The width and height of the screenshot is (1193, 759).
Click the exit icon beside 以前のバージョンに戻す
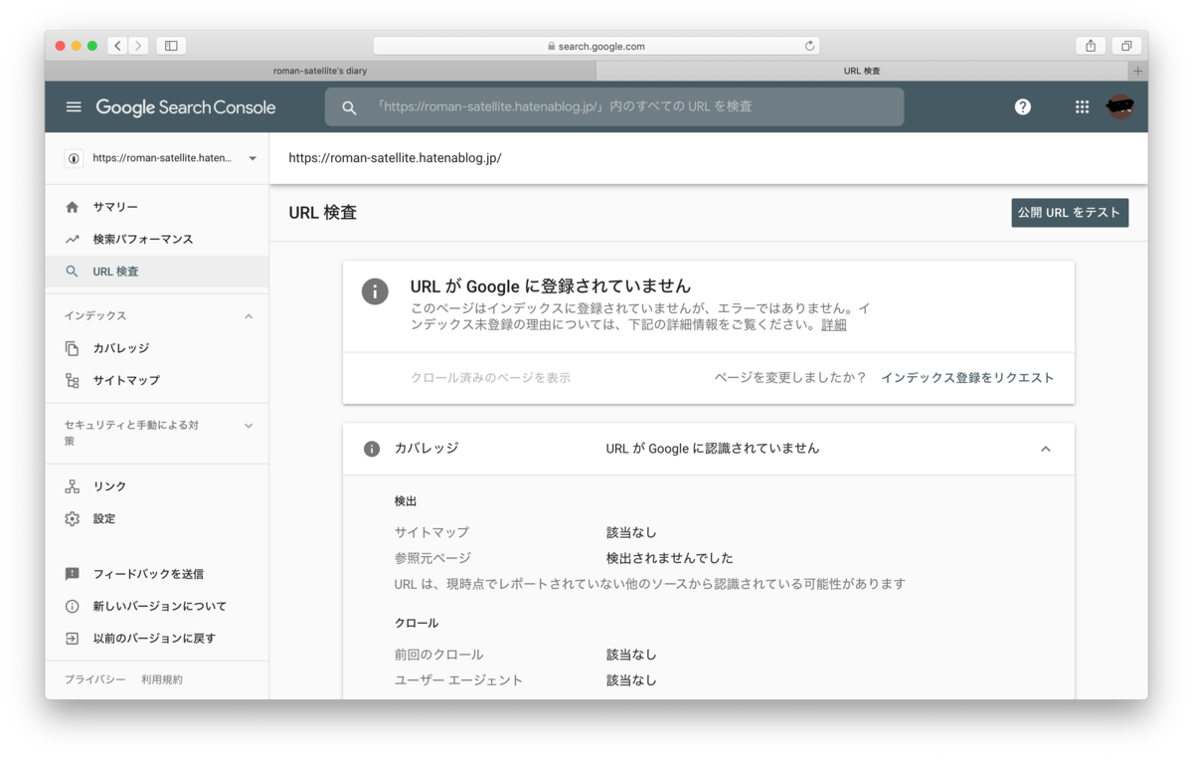coord(72,639)
